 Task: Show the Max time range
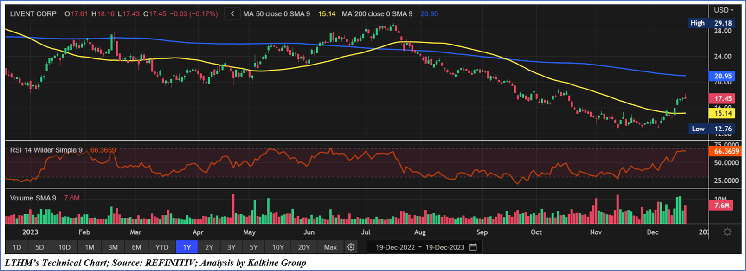[x=330, y=247]
